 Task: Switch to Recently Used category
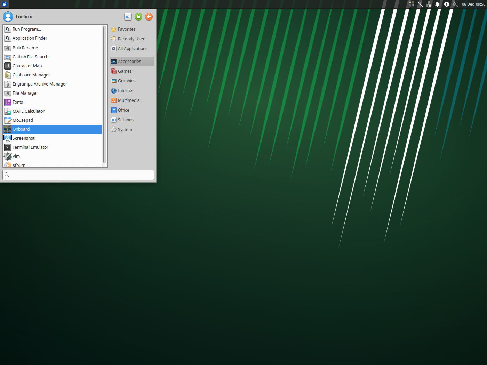click(x=132, y=39)
